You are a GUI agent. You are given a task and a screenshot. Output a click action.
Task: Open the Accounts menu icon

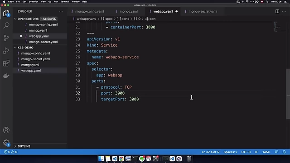point(6,130)
